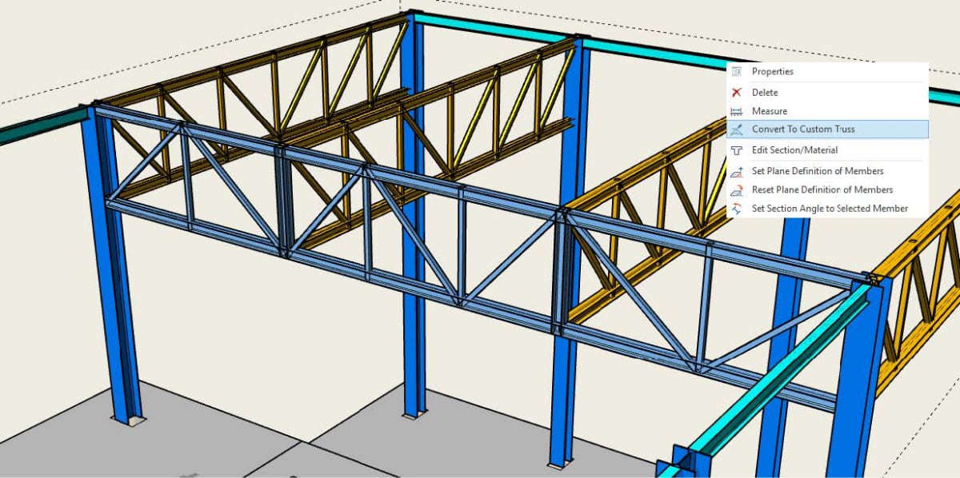Open Edit Section/Material option

(827, 150)
